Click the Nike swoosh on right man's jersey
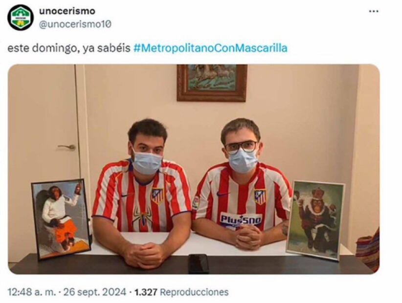Viewport: 402px width, 303px height. tap(223, 194)
